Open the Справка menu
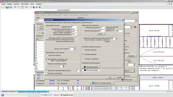Screen dimensions: 173x97 click(38, 4)
